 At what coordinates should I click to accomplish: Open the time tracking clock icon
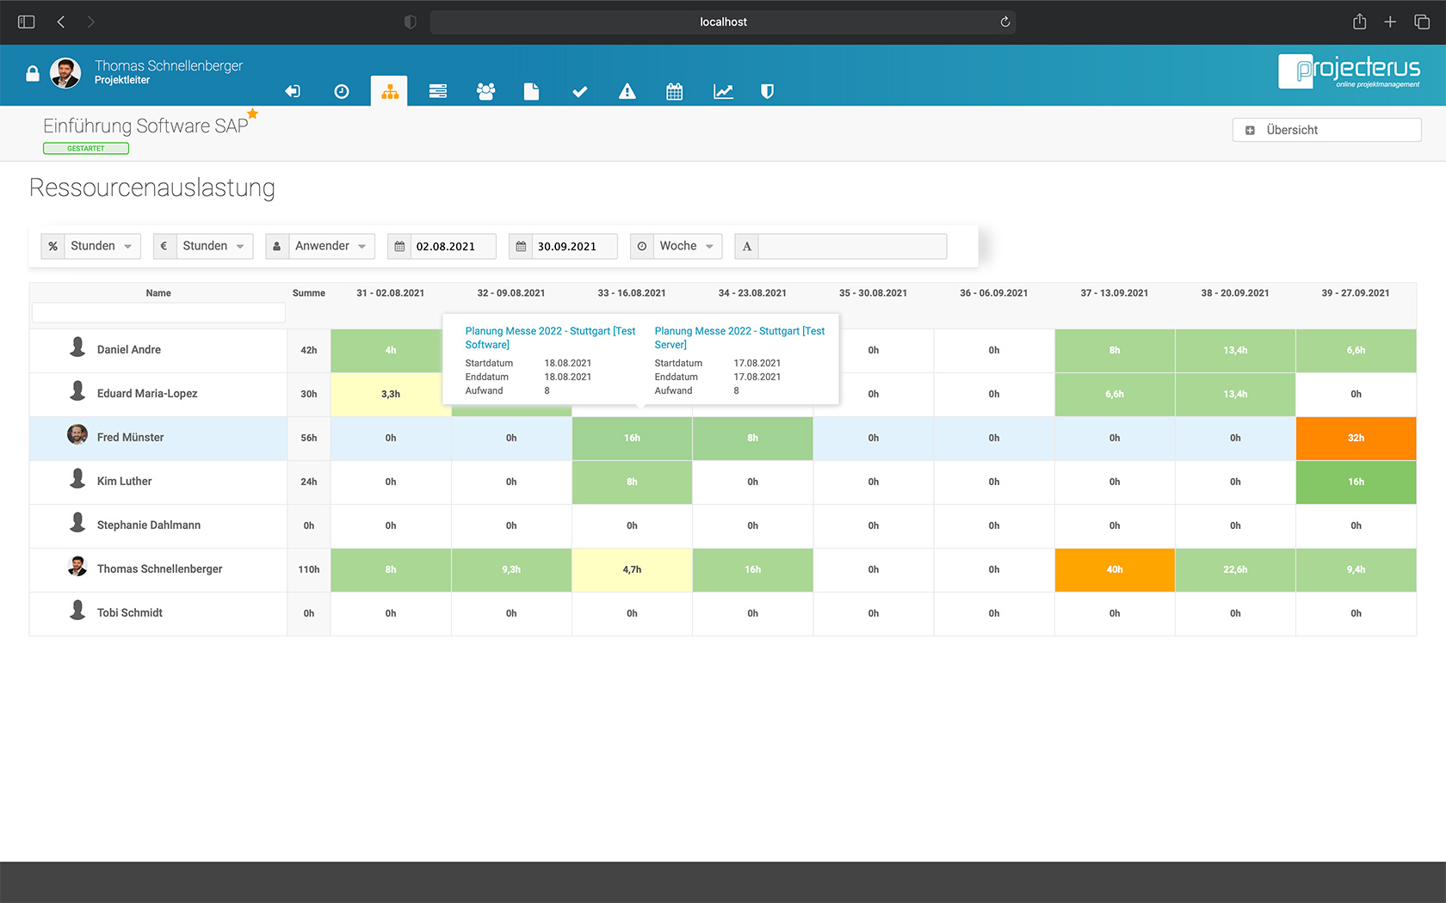[342, 90]
